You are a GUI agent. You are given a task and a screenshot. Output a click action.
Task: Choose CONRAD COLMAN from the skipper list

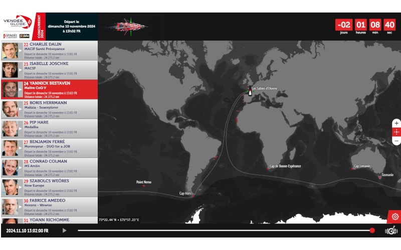pos(48,161)
